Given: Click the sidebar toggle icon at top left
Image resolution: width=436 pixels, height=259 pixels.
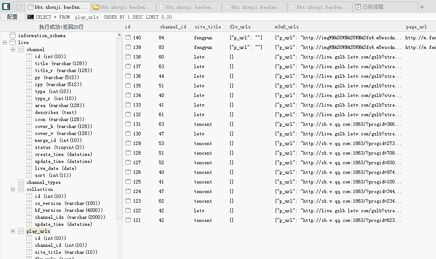Looking at the screenshot, I should pos(6,7).
